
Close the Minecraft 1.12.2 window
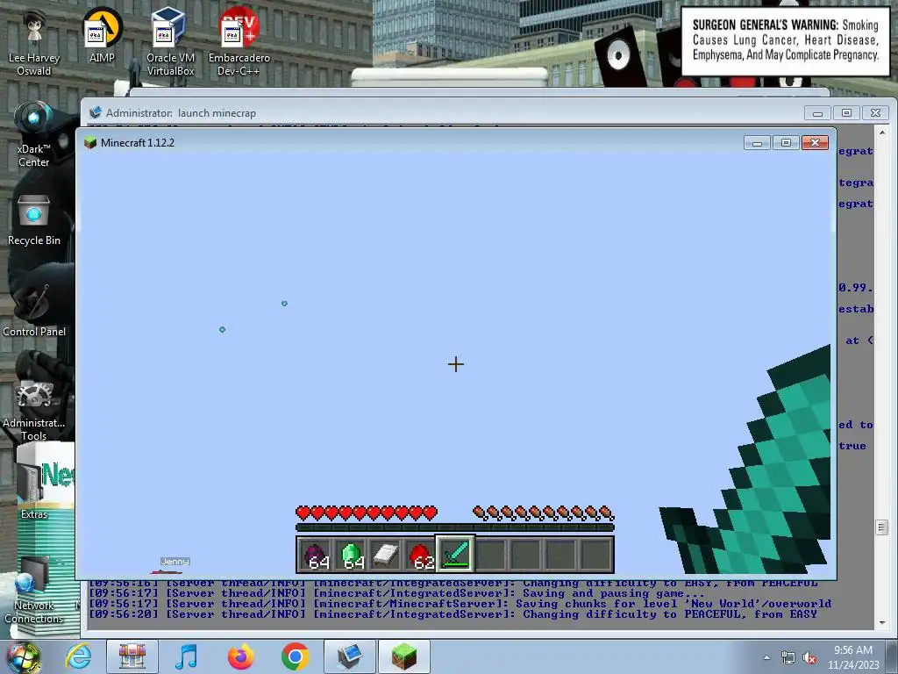pyautogui.click(x=815, y=143)
